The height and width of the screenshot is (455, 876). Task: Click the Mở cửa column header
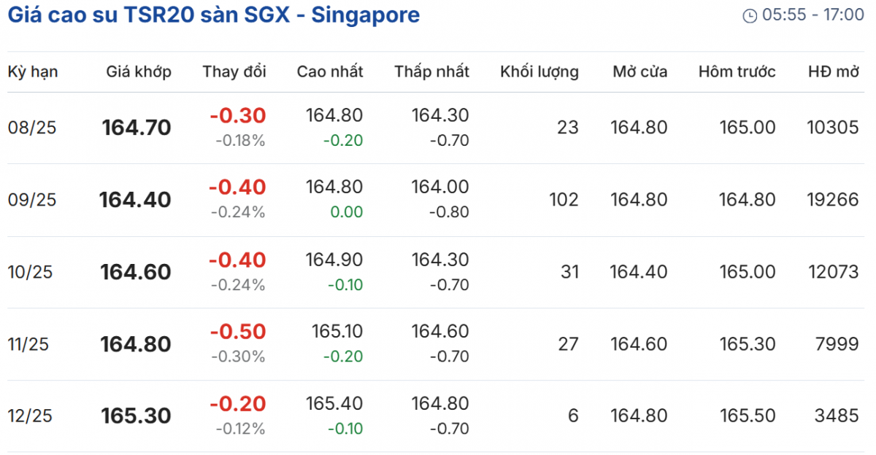tap(639, 71)
